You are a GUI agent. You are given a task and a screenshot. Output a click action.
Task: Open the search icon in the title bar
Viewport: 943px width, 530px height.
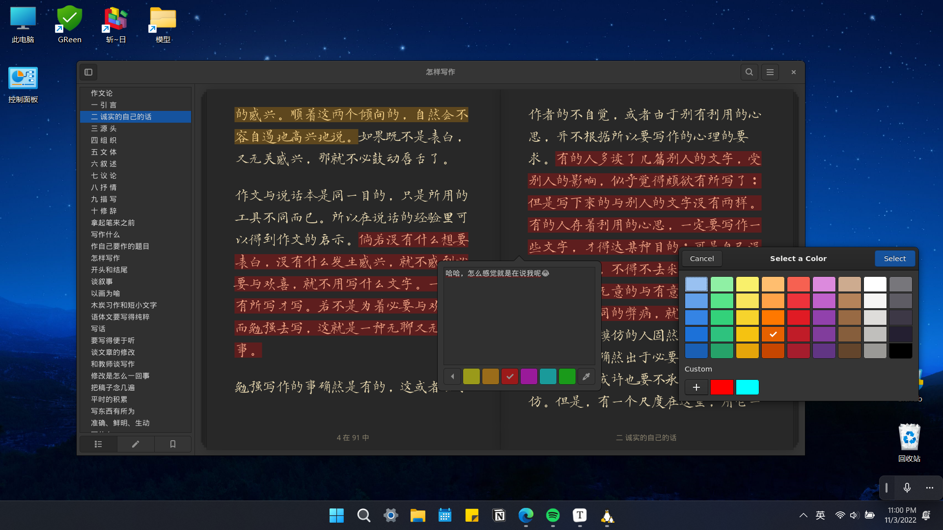pyautogui.click(x=749, y=72)
